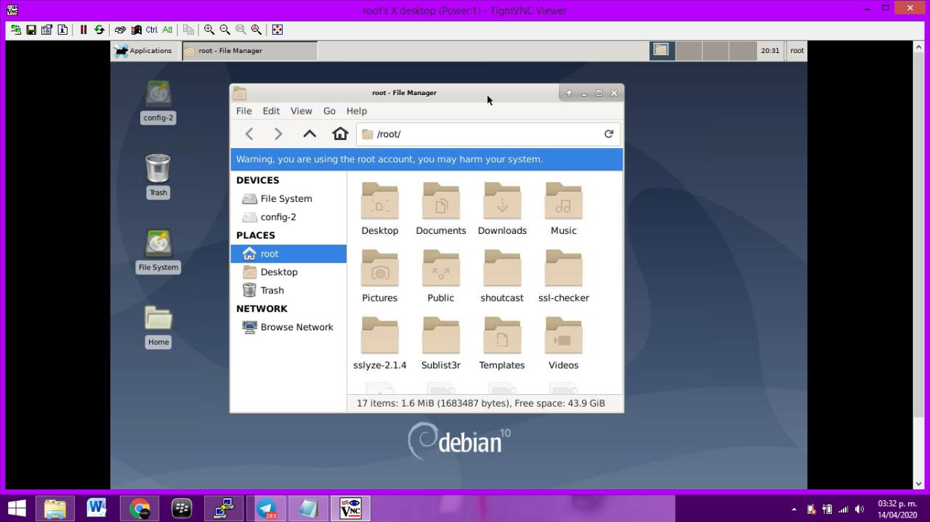This screenshot has width=930, height=522.
Task: Send Ctrl+Alt+Del keys icon
Action: pos(120,30)
